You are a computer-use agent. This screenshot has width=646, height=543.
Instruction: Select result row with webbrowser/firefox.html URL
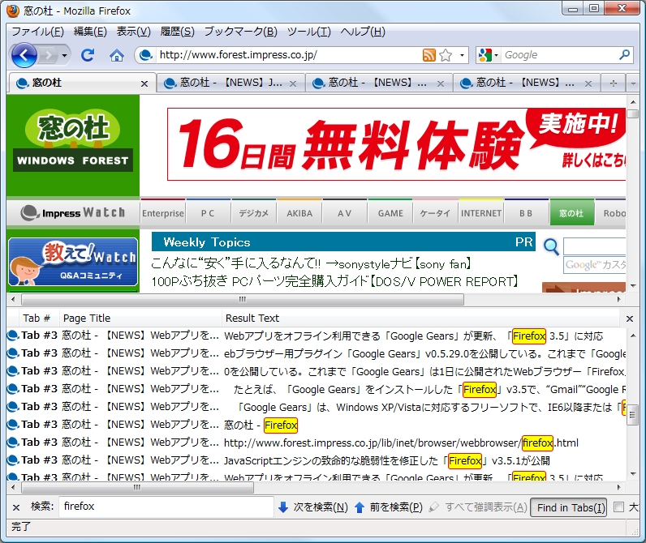317,443
